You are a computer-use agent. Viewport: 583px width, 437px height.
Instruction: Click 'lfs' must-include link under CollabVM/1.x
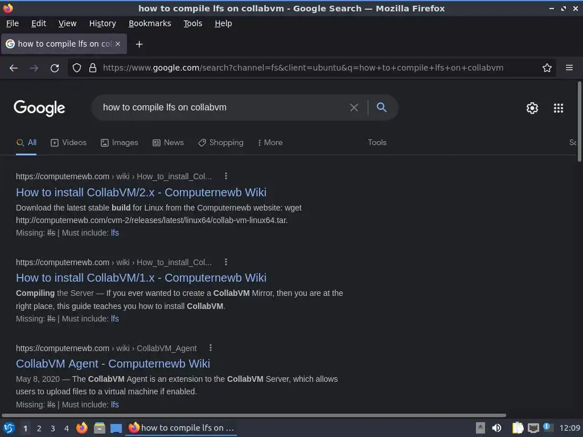point(115,319)
